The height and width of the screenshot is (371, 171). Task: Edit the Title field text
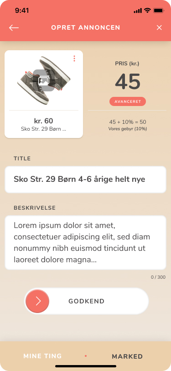click(x=86, y=180)
